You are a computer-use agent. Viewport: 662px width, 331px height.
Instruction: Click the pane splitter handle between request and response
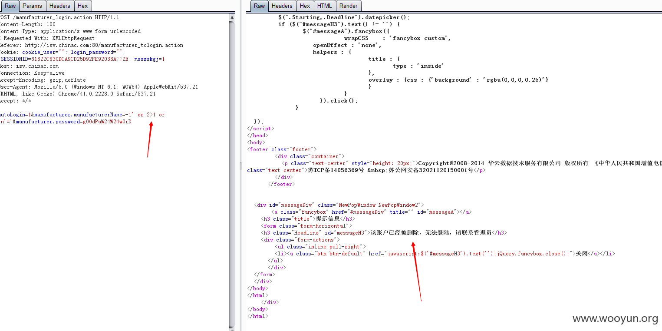click(241, 165)
